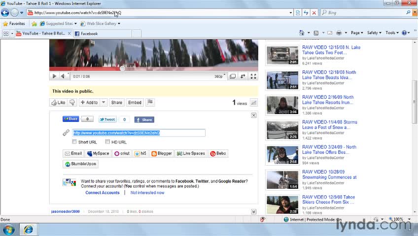
Task: Share the video by Email
Action: (73, 153)
